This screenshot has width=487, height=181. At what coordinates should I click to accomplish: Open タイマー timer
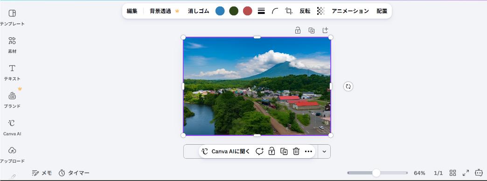point(74,173)
